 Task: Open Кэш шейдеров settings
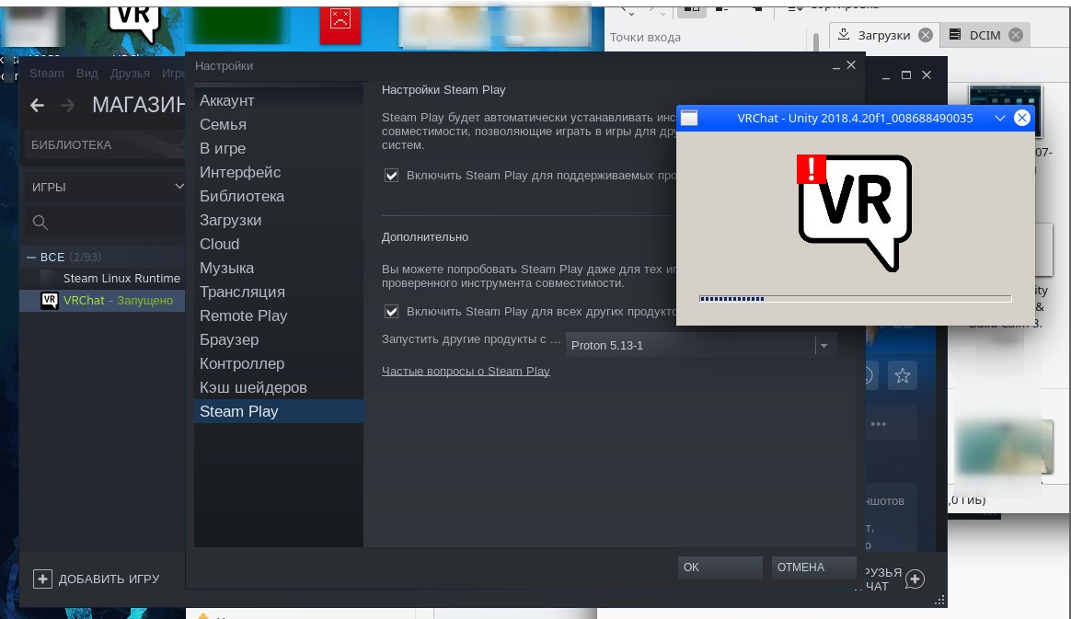[x=278, y=387]
